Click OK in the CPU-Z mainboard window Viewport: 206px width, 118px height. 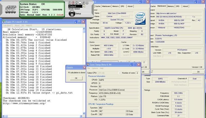pyautogui.click(x=198, y=72)
